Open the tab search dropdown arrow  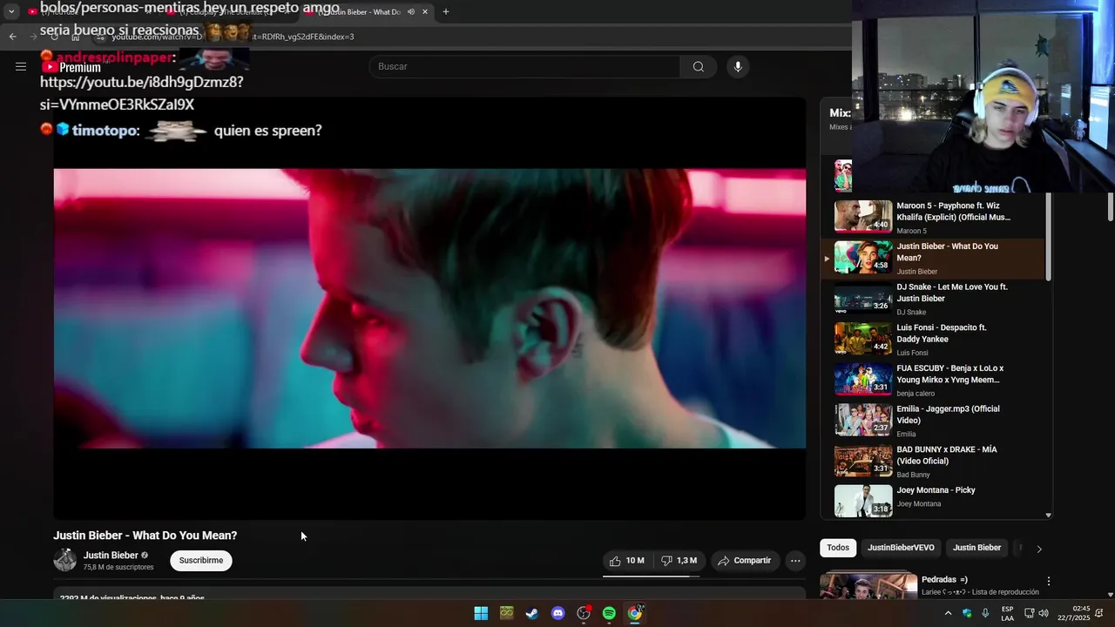(x=11, y=12)
